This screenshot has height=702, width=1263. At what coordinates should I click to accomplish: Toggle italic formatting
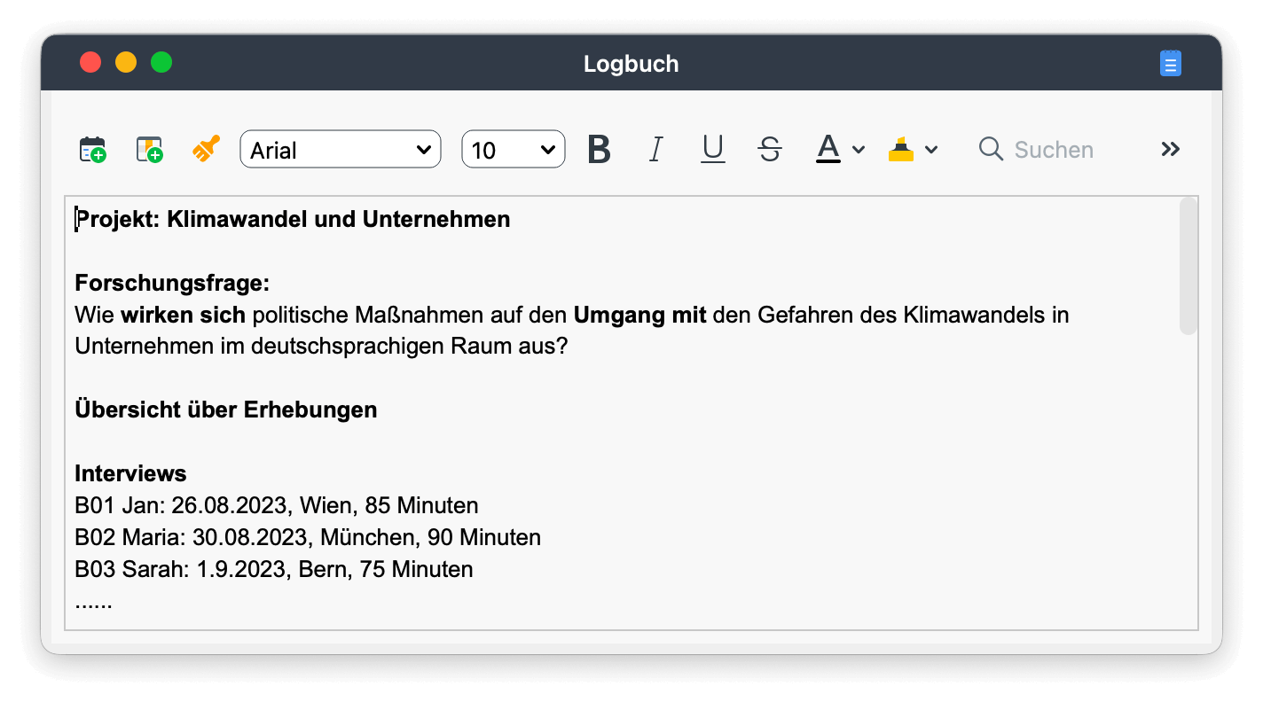(x=655, y=149)
